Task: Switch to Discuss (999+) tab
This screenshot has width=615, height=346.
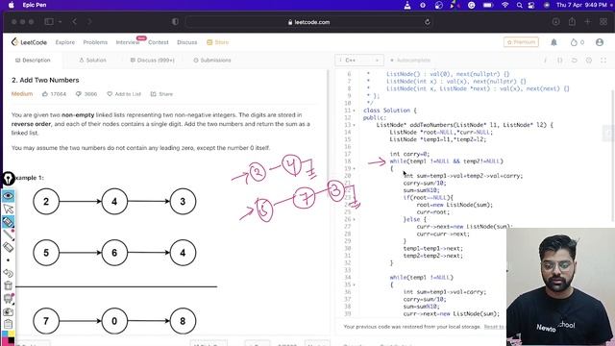Action: coord(152,60)
